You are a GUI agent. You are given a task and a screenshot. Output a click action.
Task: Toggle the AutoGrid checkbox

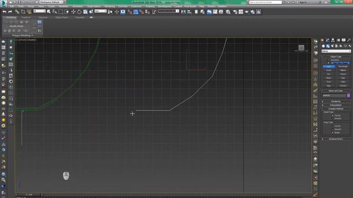[x=328, y=60]
